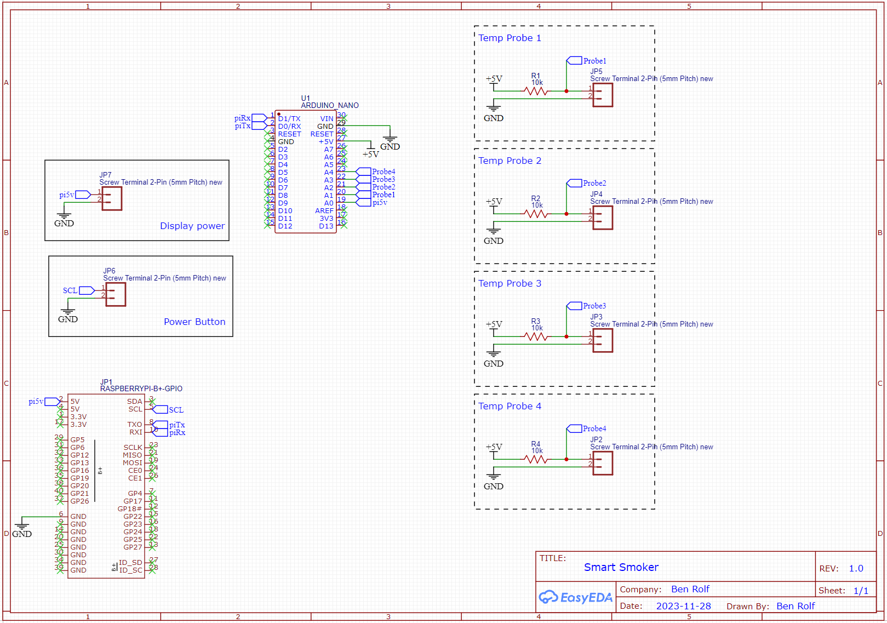Viewport: 887px width, 623px height.
Task: Click the "Temp Probe 1" heading
Action: coord(510,38)
